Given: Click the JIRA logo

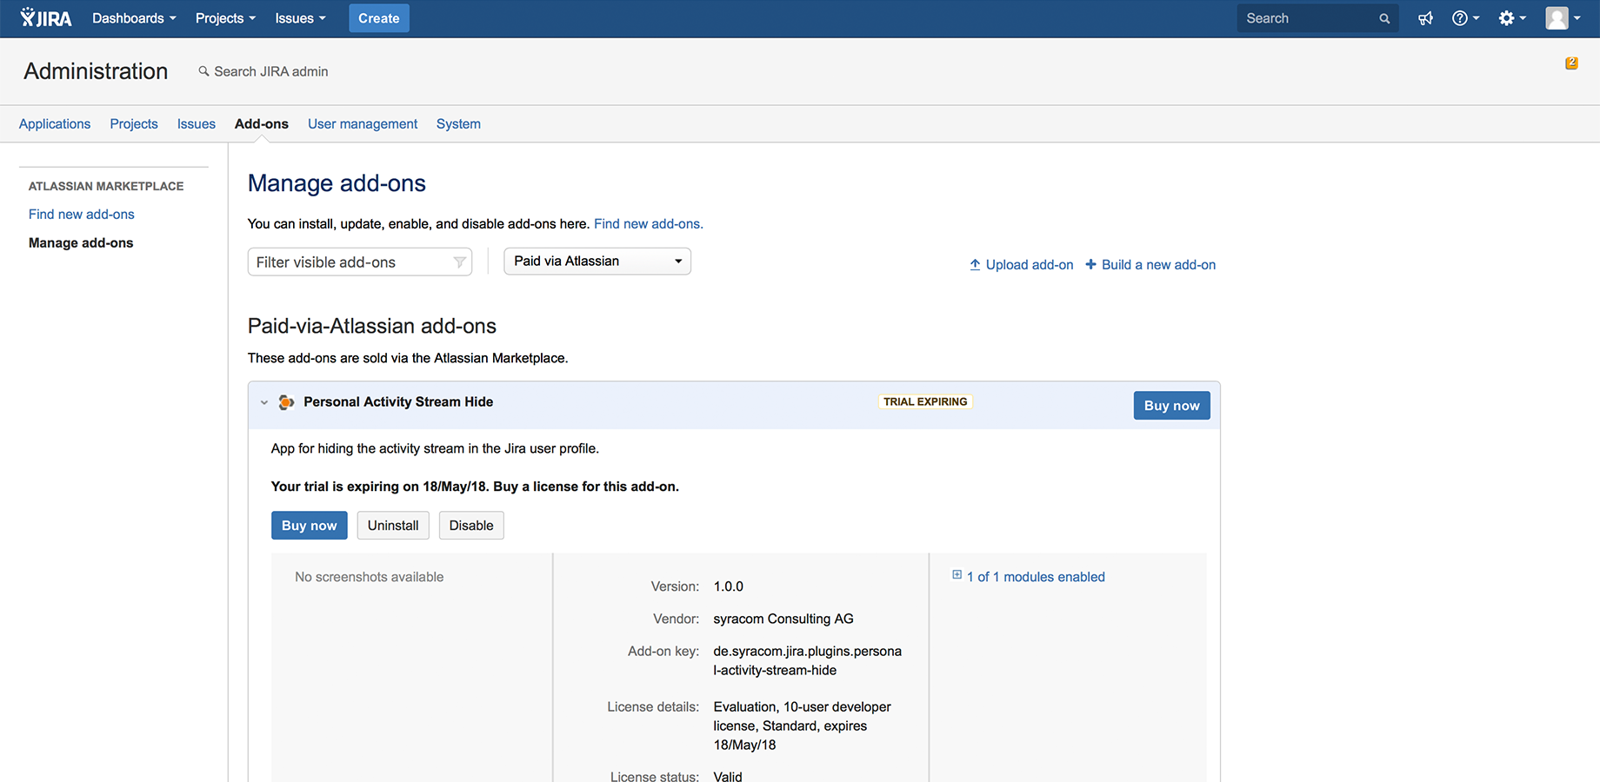Looking at the screenshot, I should (x=46, y=17).
